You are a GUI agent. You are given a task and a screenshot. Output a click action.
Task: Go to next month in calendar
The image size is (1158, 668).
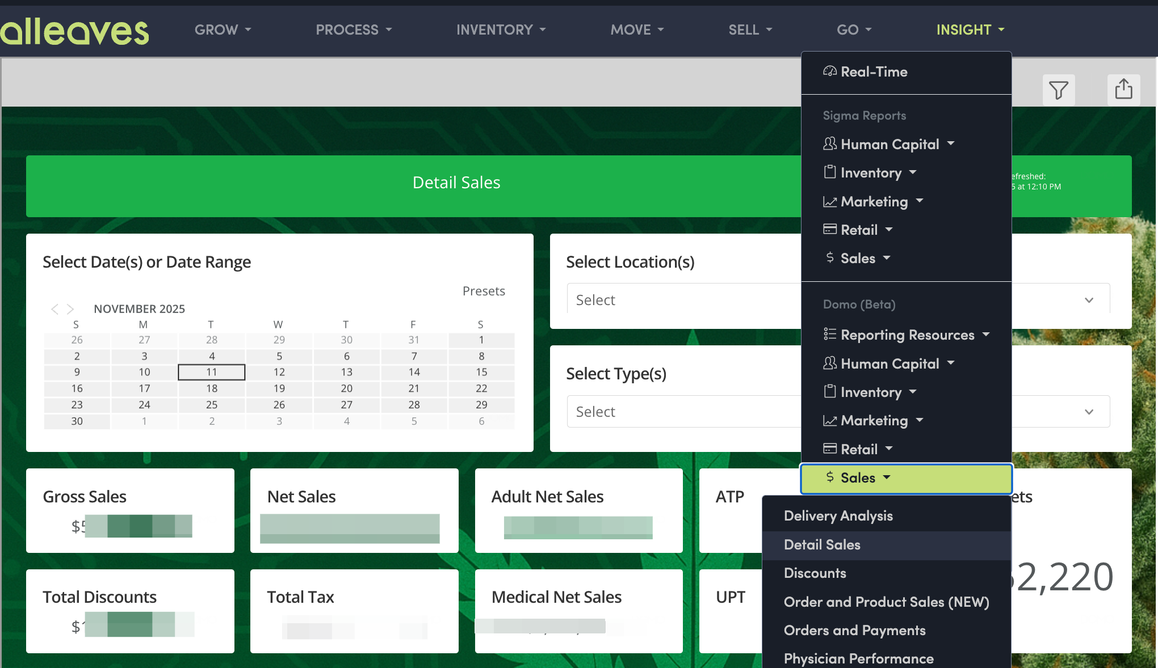pyautogui.click(x=70, y=308)
